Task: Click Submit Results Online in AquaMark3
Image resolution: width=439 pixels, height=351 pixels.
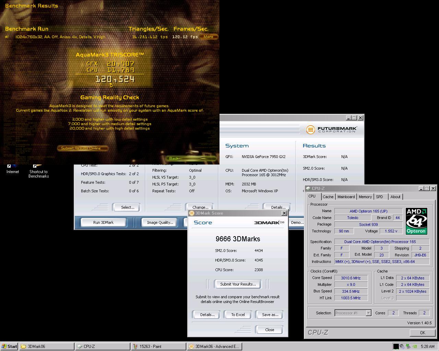Action: (82, 148)
